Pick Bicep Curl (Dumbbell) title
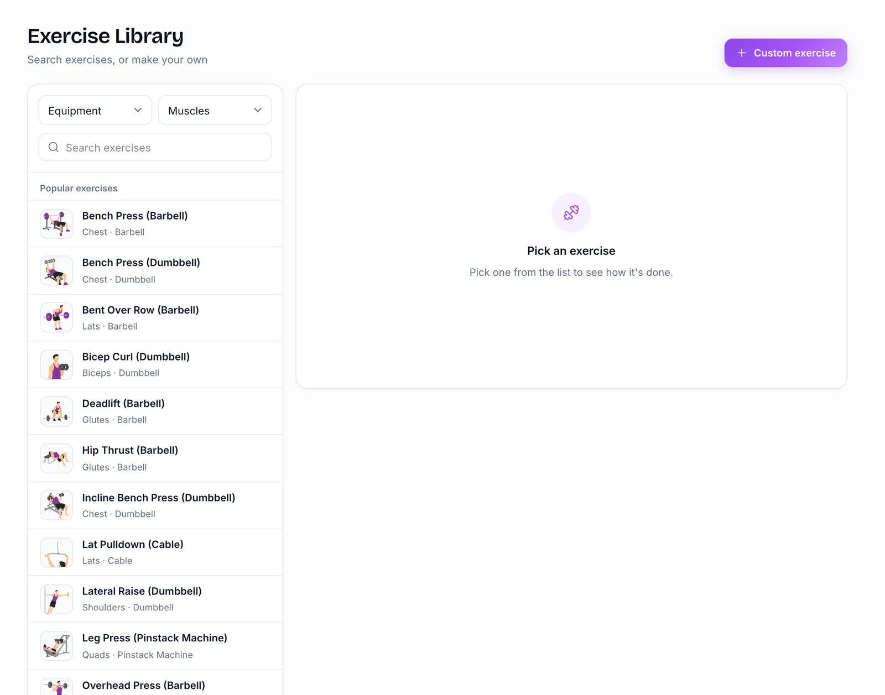The height and width of the screenshot is (695, 885). (x=136, y=357)
